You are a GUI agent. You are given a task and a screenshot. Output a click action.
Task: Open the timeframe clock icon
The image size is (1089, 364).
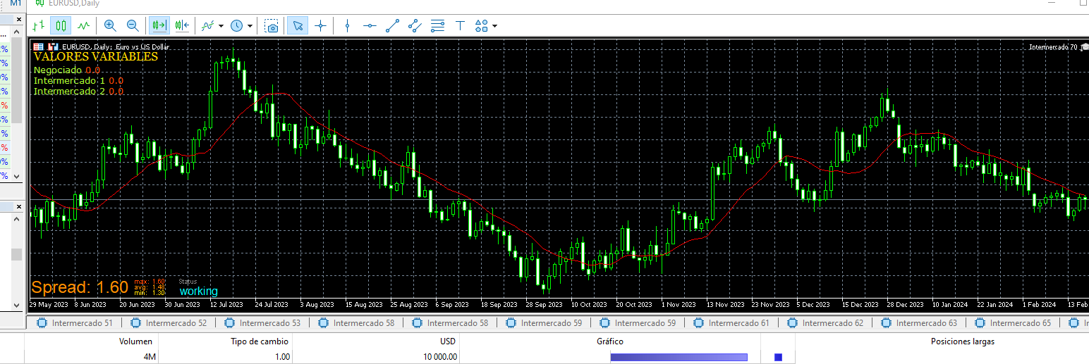tap(237, 26)
